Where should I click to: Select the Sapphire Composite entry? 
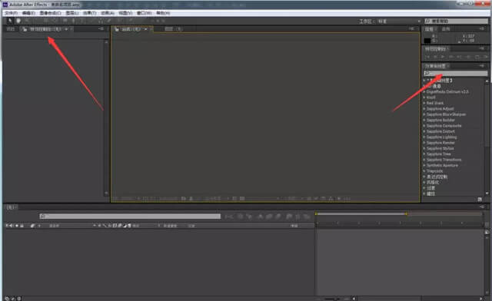click(x=444, y=126)
